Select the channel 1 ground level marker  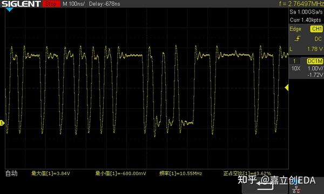[x=2, y=123]
